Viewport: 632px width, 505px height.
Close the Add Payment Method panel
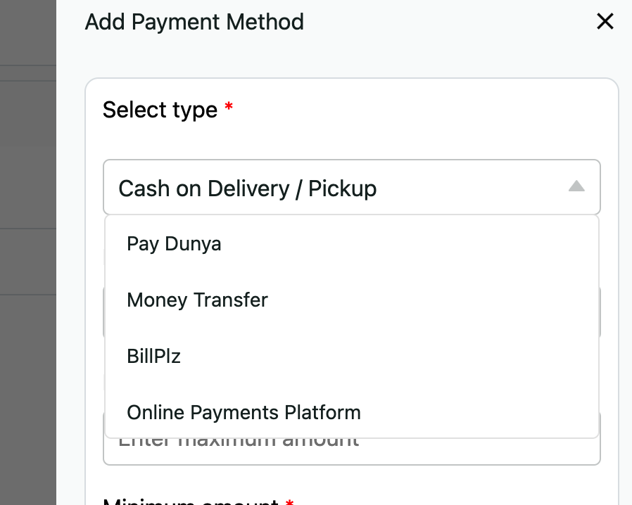click(605, 22)
